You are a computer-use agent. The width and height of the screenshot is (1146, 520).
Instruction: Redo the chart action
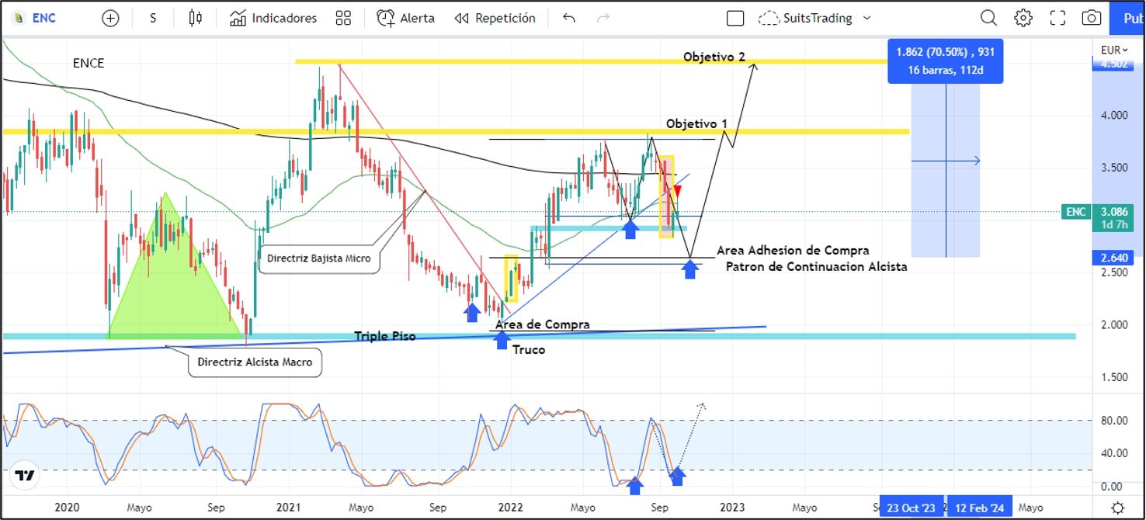point(603,18)
